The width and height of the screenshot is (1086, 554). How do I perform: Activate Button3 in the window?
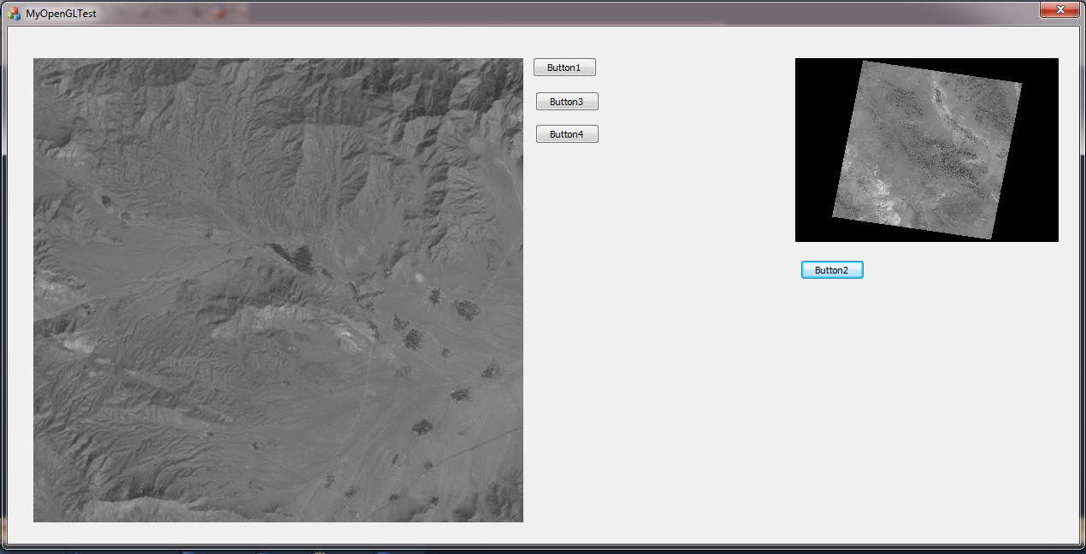point(567,102)
